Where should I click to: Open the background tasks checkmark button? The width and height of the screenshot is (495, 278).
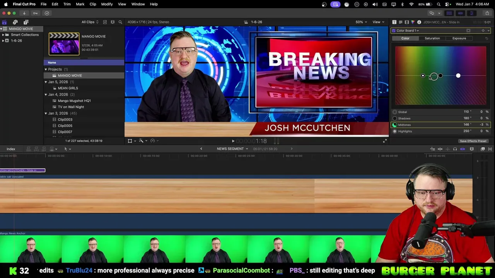click(47, 13)
